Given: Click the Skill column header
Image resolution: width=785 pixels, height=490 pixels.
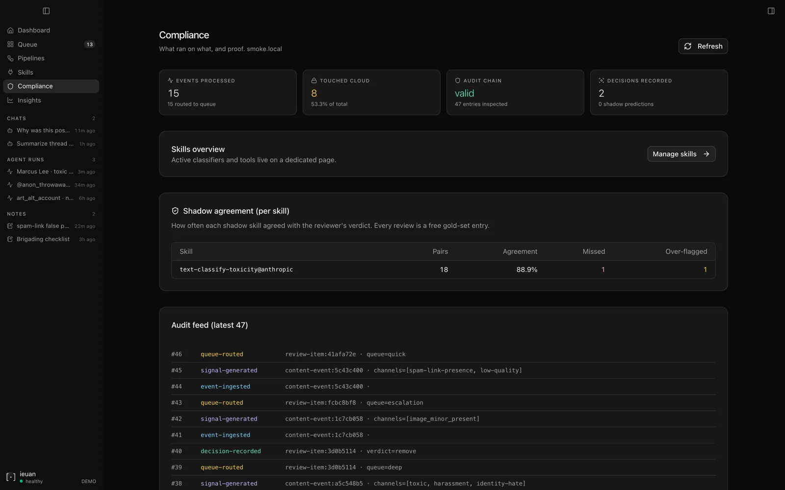Looking at the screenshot, I should click(186, 251).
